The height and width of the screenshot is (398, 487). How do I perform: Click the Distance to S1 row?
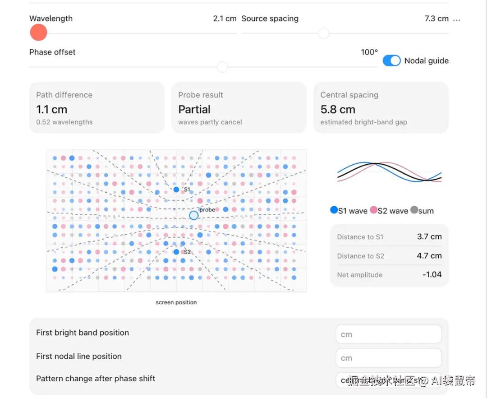(x=389, y=237)
